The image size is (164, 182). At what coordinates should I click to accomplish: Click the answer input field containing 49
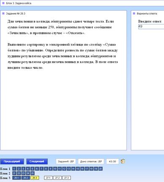tap(151, 27)
